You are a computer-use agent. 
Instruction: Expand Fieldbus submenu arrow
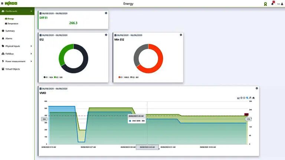(x=31, y=54)
